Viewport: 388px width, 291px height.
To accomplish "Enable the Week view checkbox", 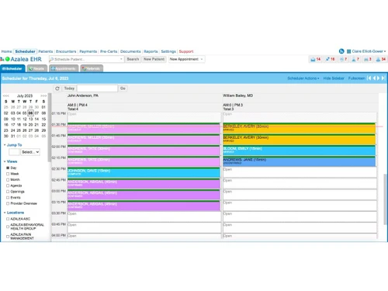I will (x=8, y=174).
